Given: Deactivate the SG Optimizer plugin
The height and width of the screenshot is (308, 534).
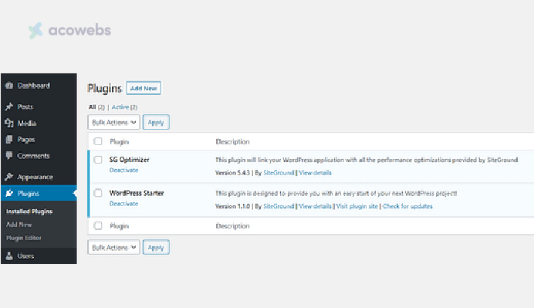Looking at the screenshot, I should coord(123,170).
